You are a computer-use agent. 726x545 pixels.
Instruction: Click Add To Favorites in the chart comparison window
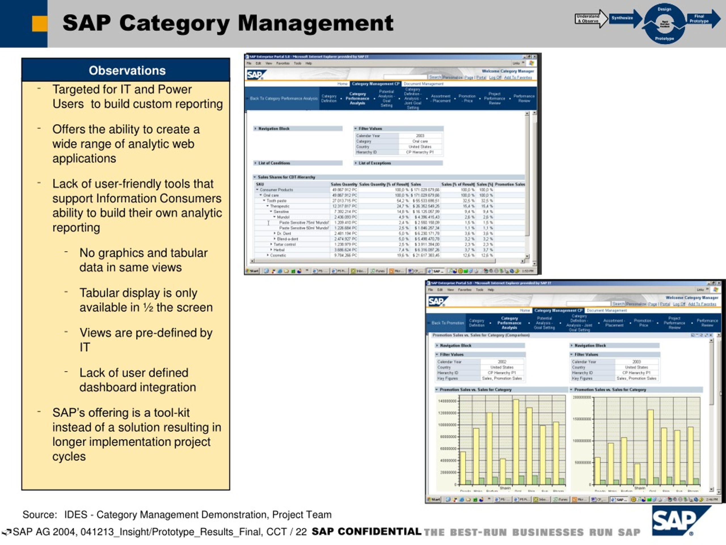tap(702, 304)
